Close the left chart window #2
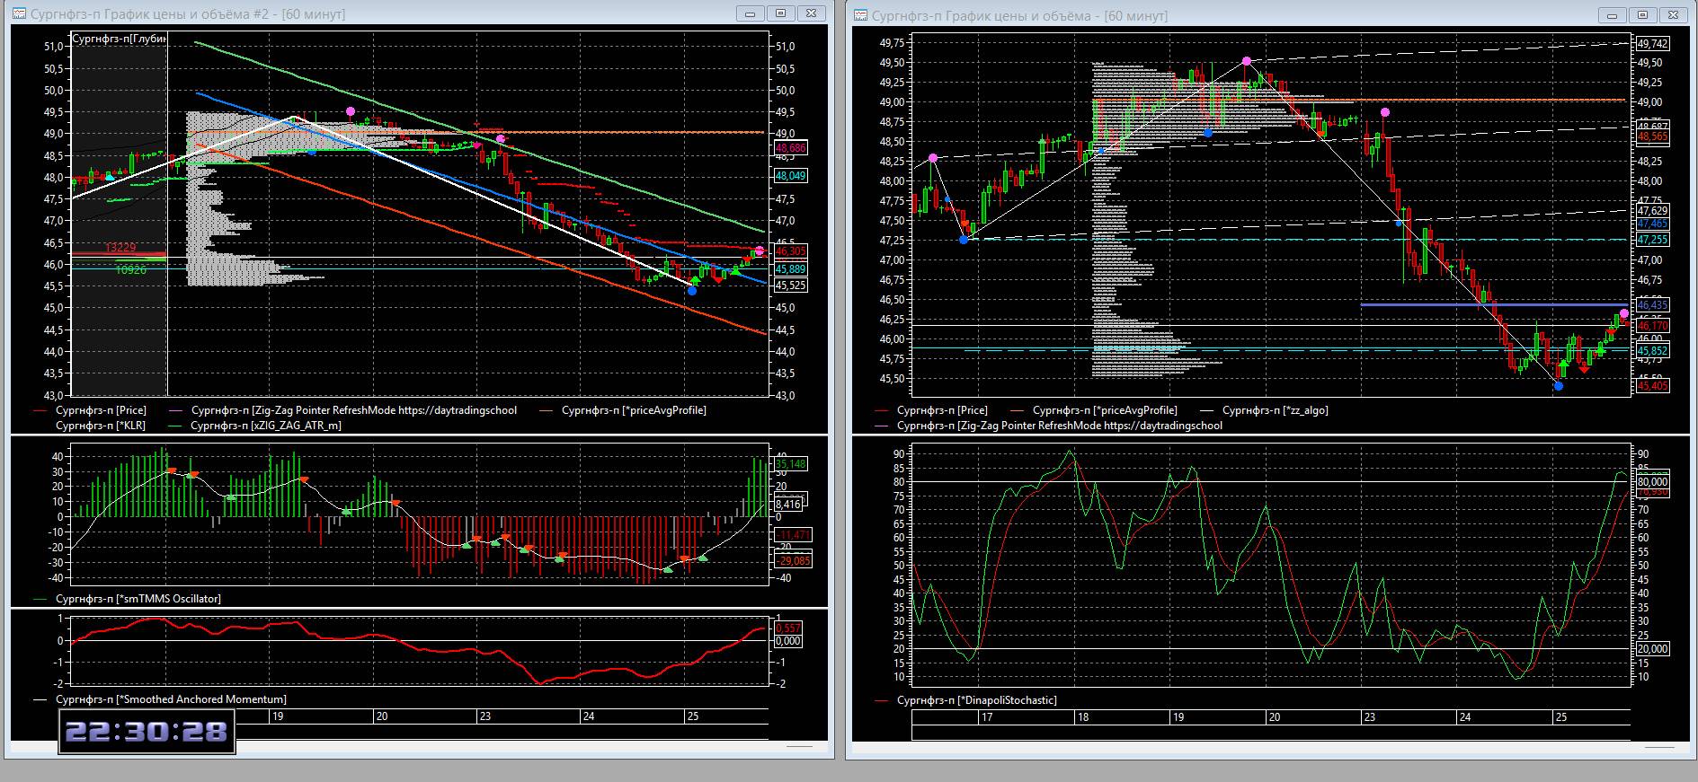 [x=811, y=13]
